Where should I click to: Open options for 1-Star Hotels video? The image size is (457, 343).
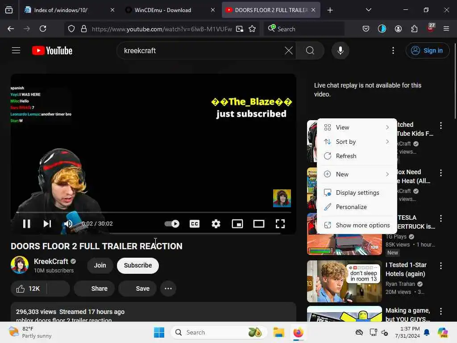click(440, 266)
